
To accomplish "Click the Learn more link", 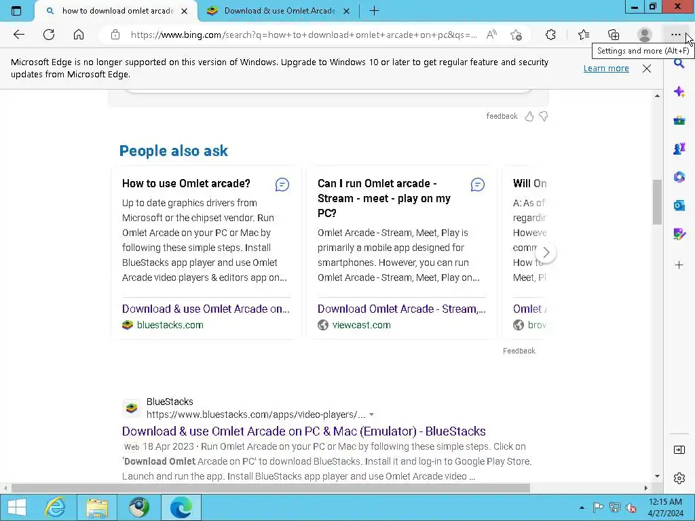I will [606, 69].
